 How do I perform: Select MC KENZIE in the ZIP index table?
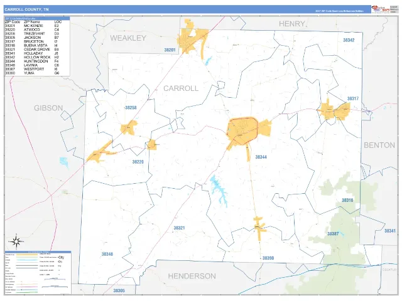(x=33, y=26)
